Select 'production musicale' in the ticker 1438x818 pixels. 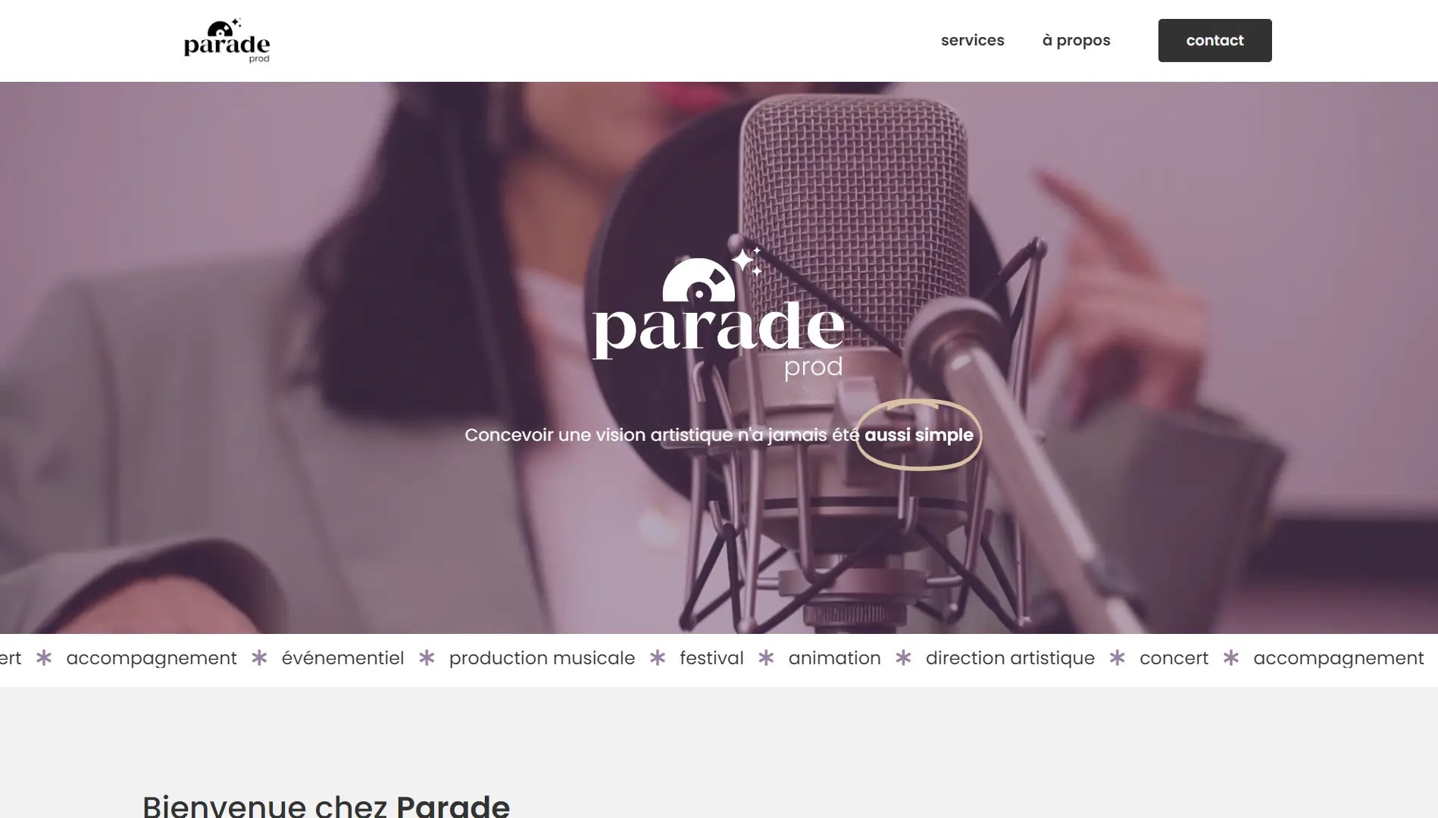tap(542, 658)
